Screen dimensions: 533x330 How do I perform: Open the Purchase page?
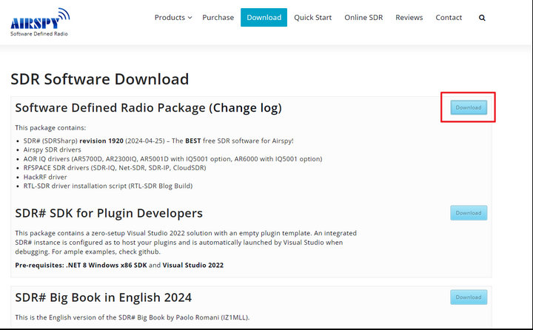218,17
